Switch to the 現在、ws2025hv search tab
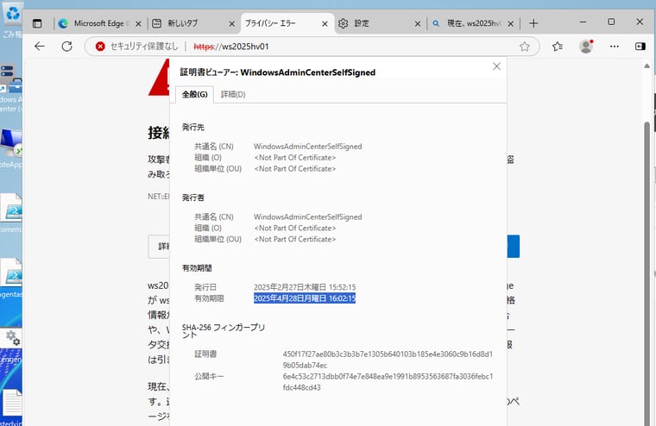This screenshot has width=656, height=426. [473, 23]
